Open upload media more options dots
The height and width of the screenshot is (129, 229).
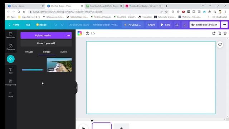(68, 35)
